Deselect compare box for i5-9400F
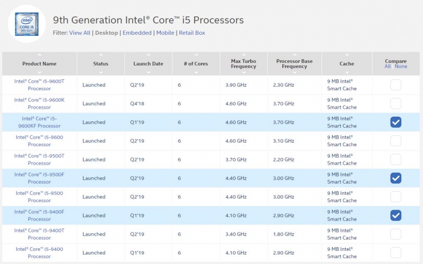This screenshot has width=423, height=264. tap(396, 215)
